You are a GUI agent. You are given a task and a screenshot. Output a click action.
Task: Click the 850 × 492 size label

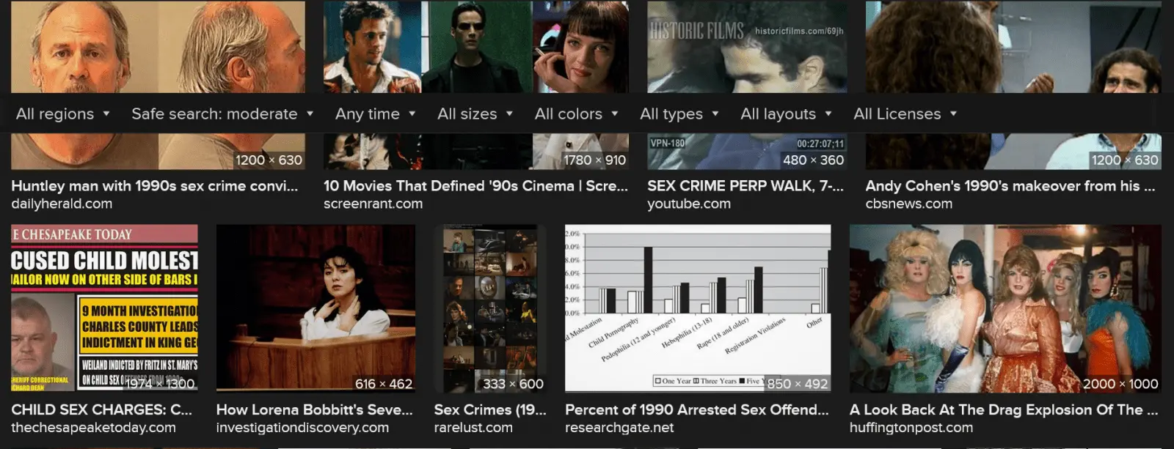pos(798,384)
